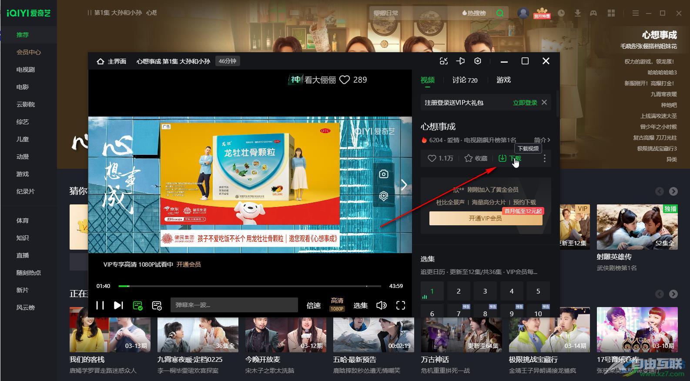Add show to favorites via 收藏 star

click(476, 158)
